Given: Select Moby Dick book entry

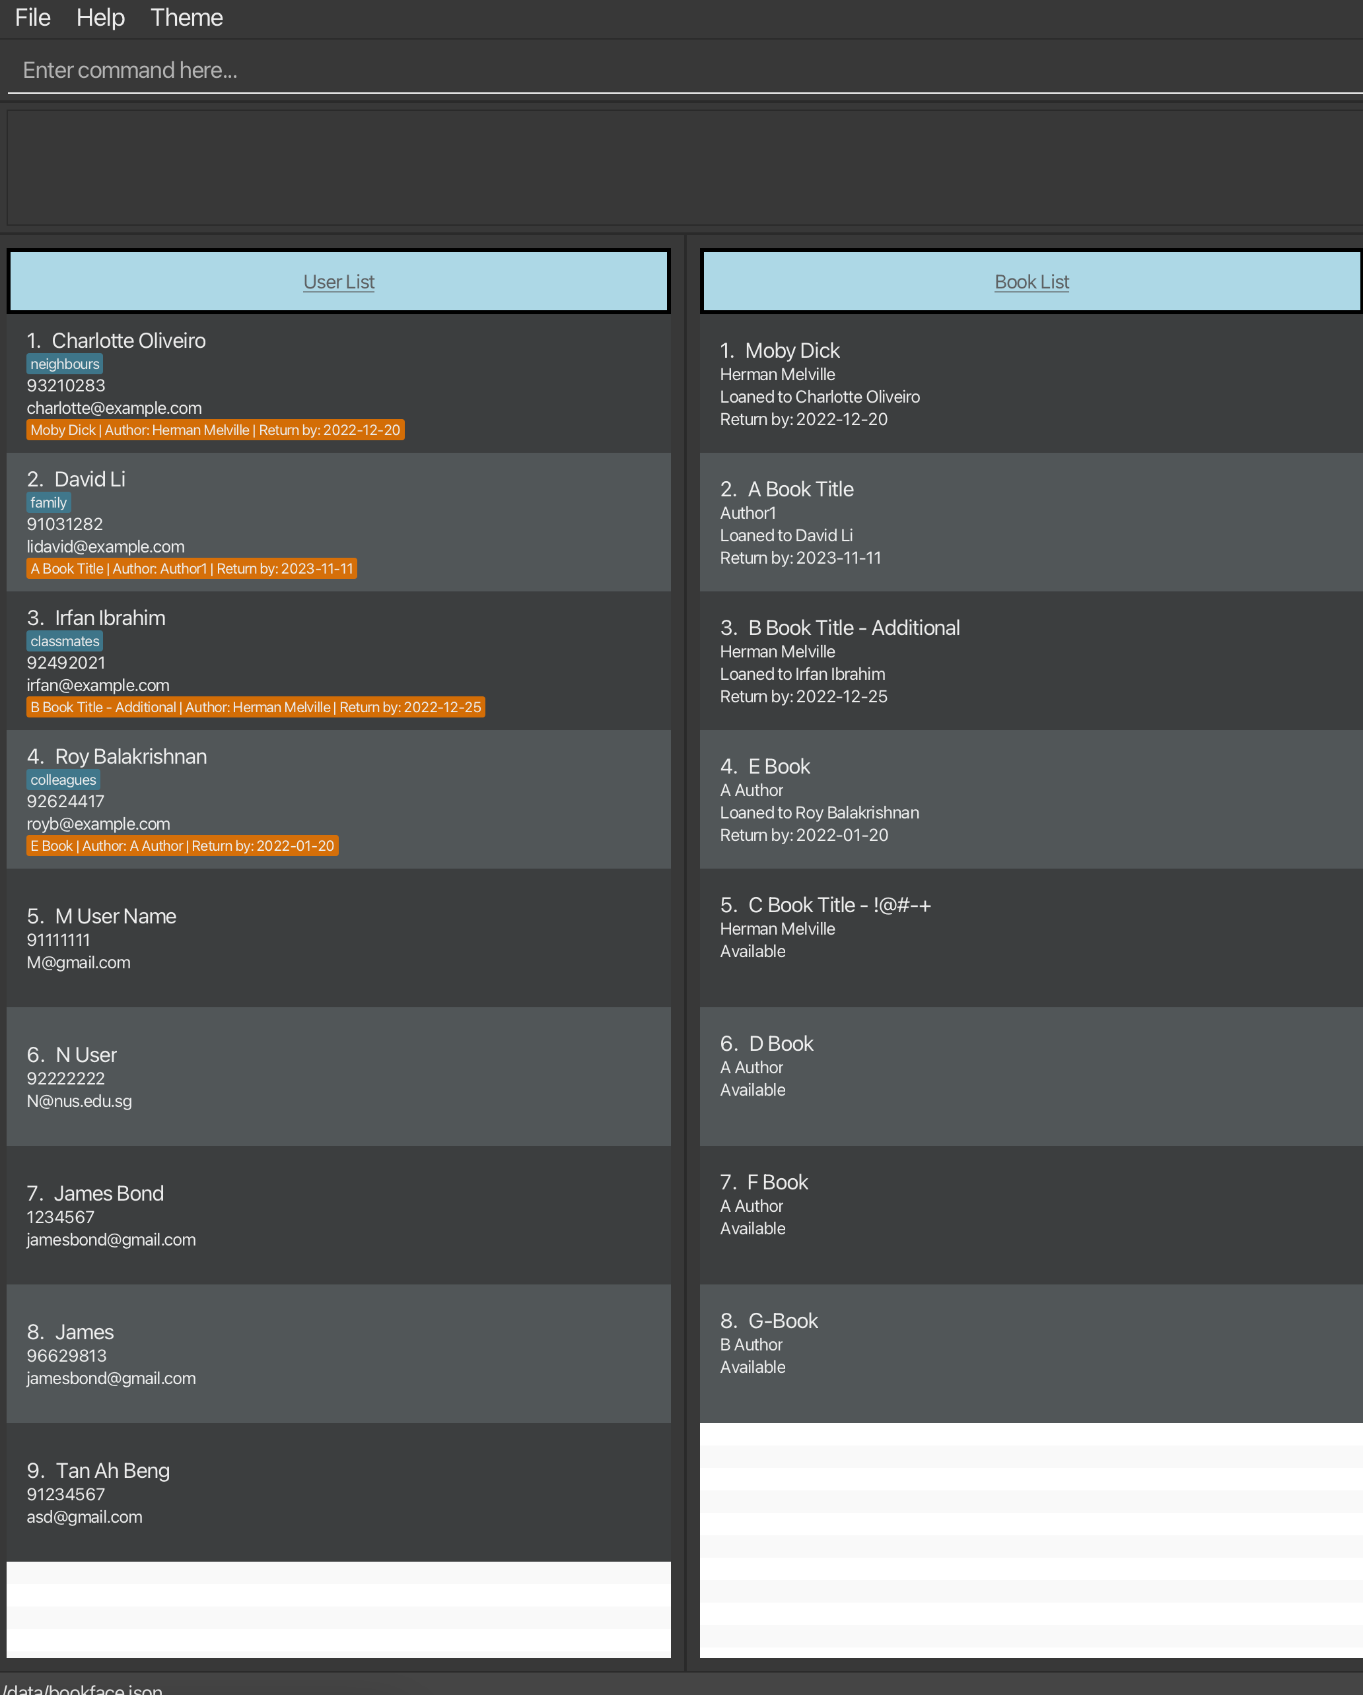Looking at the screenshot, I should [1030, 383].
